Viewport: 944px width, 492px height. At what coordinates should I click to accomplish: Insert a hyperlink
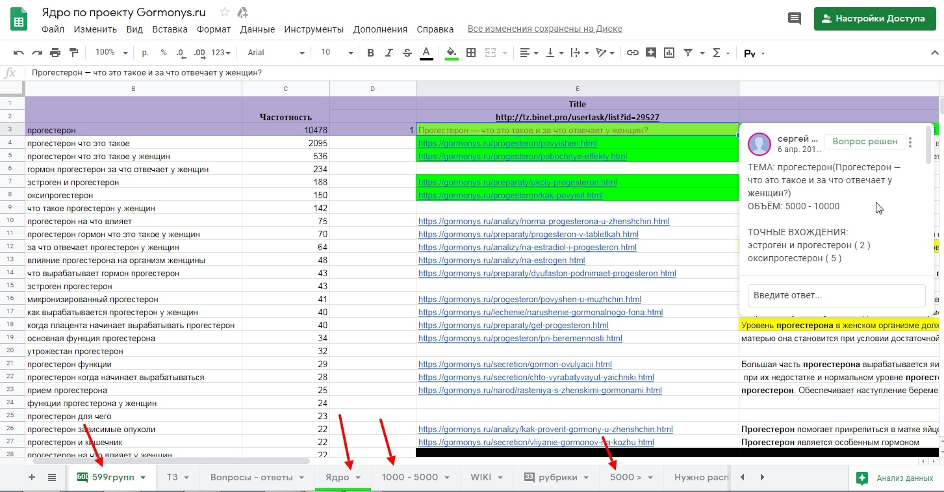632,53
